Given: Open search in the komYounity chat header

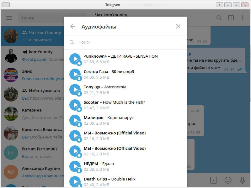Looking at the screenshot, I should coord(219,18).
